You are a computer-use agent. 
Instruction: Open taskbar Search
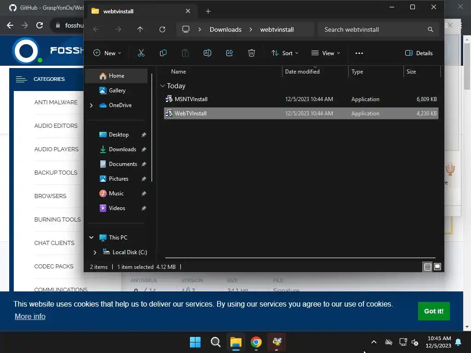point(215,342)
